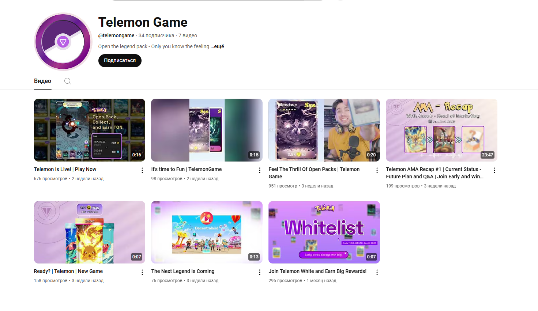Open the Decentraland thumbnail video

click(207, 232)
